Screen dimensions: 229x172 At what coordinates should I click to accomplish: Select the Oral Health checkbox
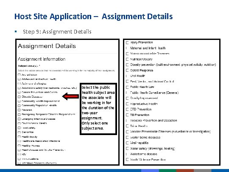click(127, 76)
